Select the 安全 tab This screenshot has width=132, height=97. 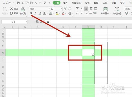click(x=122, y=3)
